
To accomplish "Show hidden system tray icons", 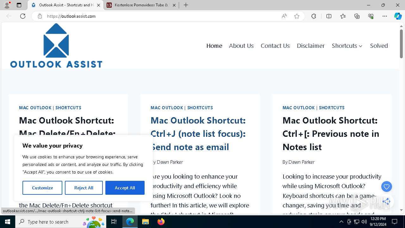I will (341, 222).
